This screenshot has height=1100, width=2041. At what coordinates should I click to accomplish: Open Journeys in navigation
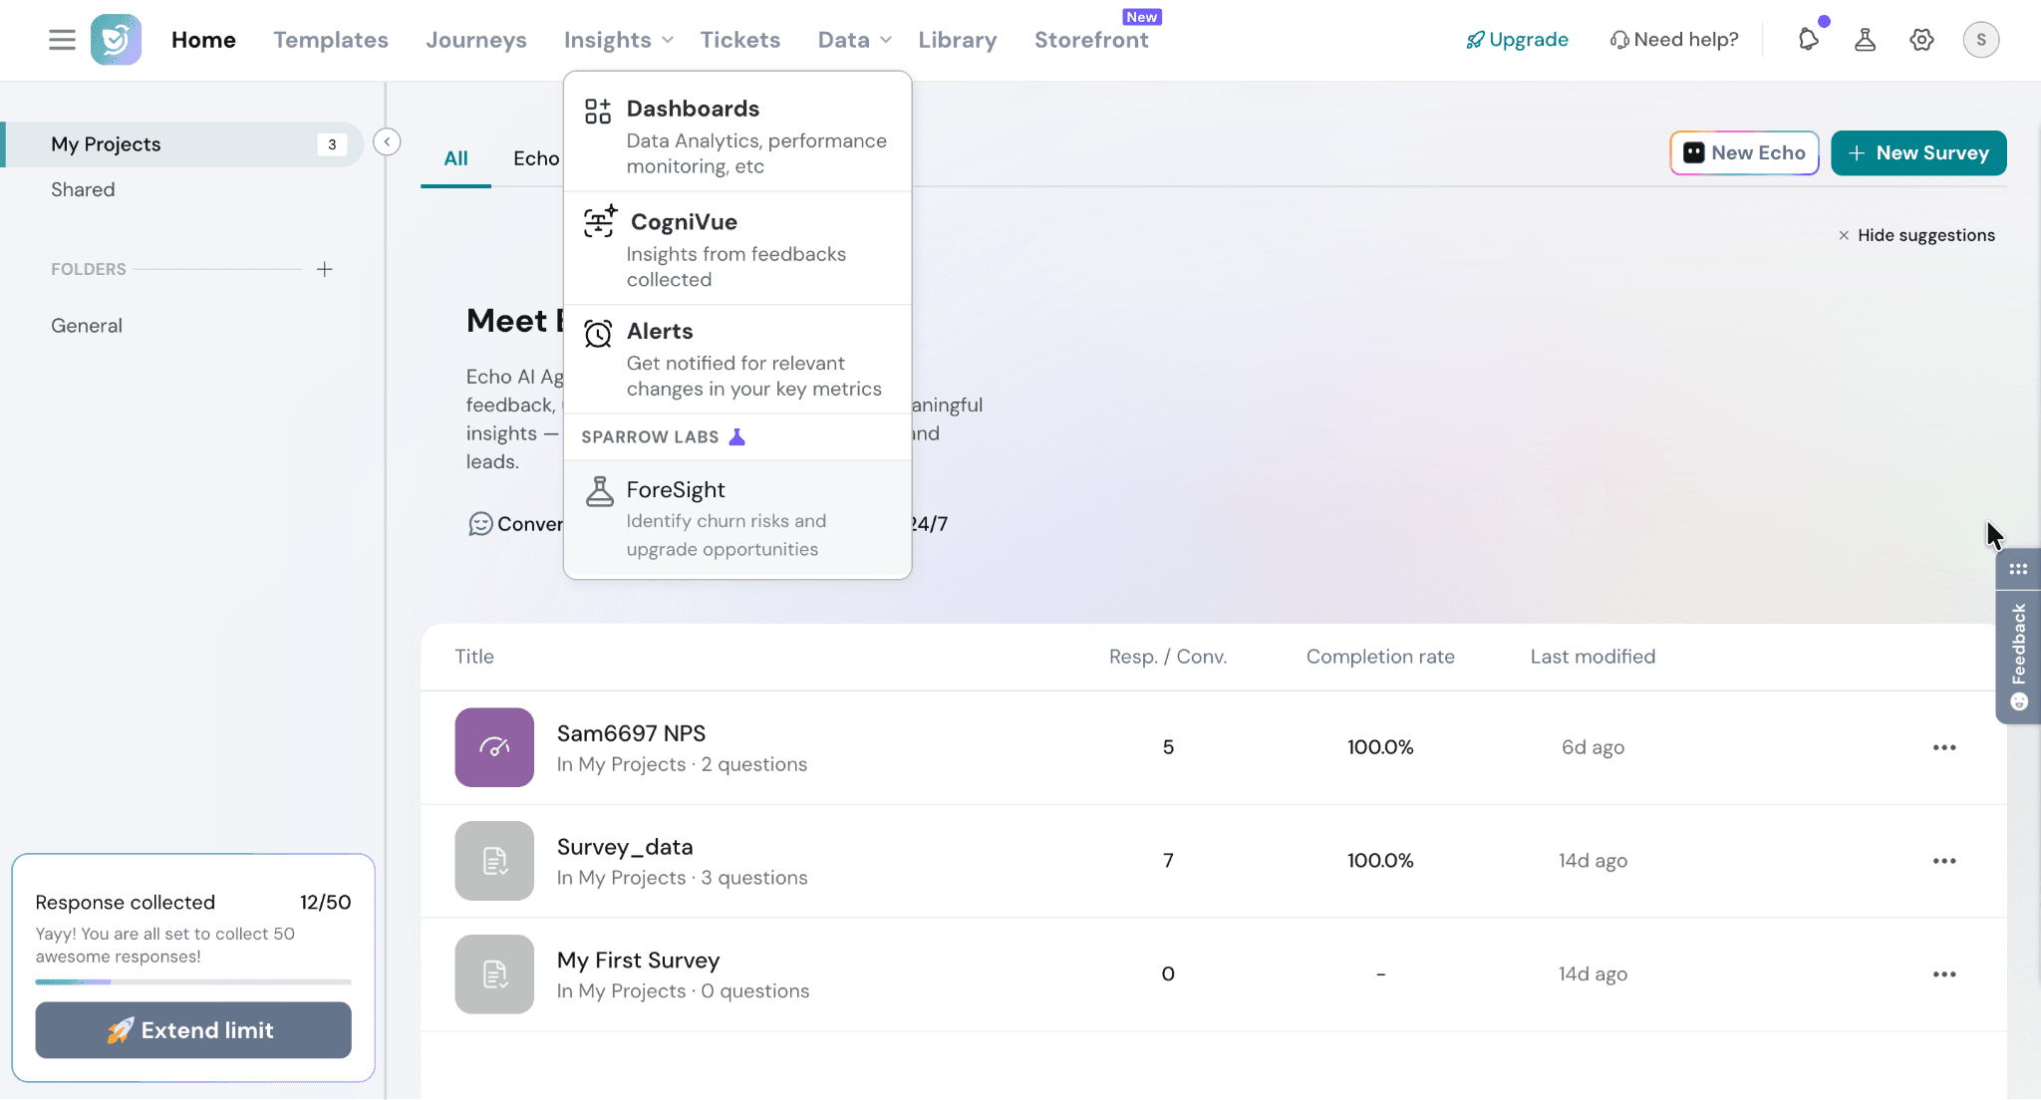click(476, 40)
